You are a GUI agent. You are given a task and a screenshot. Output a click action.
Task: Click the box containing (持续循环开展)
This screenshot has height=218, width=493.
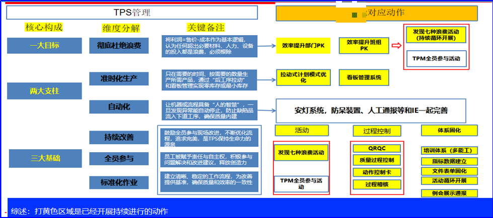pyautogui.click(x=436, y=35)
